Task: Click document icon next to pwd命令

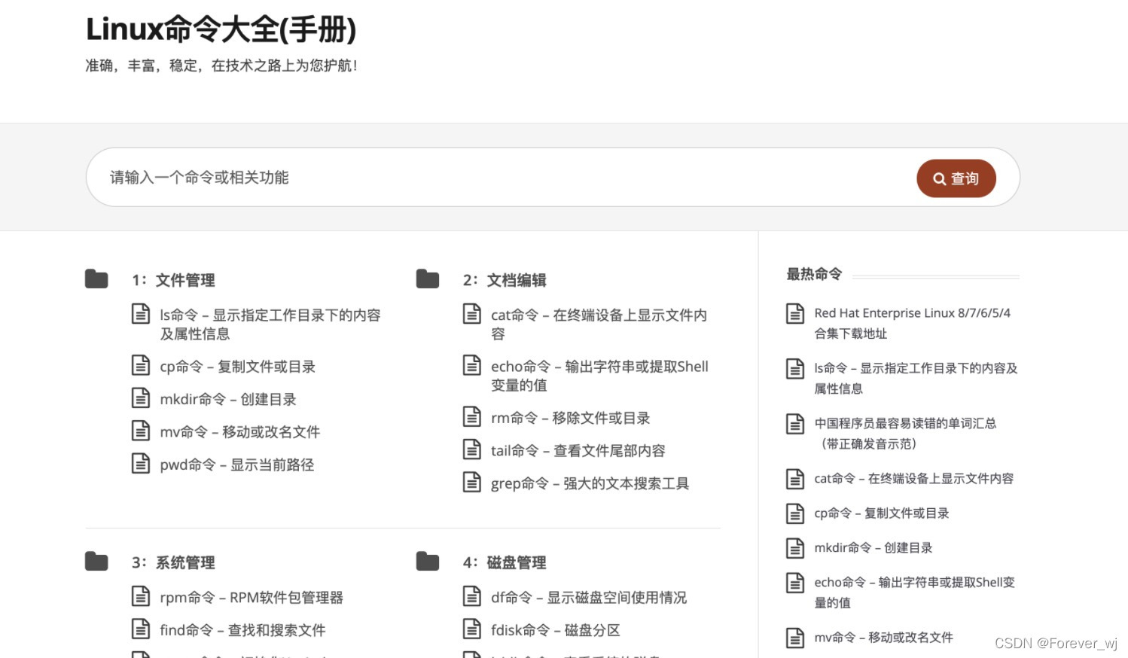Action: point(141,463)
